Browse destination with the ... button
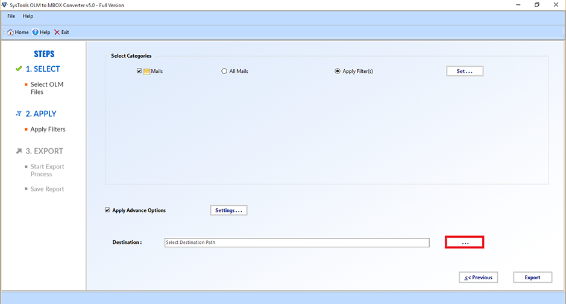 (464, 242)
